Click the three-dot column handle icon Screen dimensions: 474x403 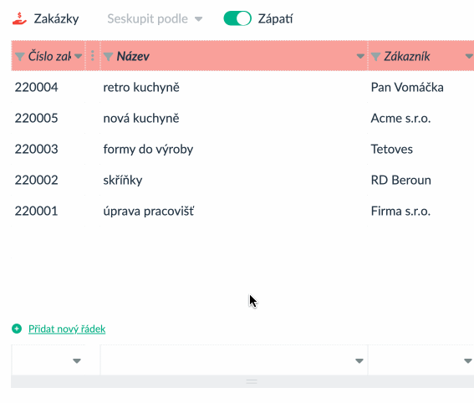(93, 56)
